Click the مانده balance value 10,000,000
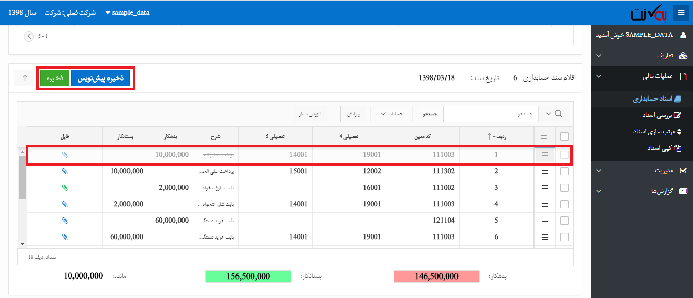 pos(83,276)
